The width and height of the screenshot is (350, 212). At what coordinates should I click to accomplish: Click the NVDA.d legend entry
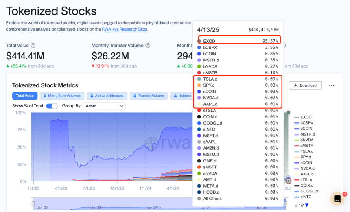click(x=304, y=168)
